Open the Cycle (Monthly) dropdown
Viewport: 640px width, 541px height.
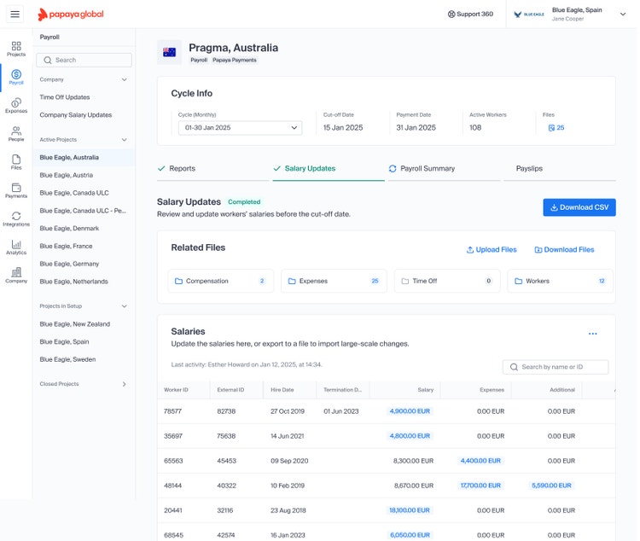[240, 128]
